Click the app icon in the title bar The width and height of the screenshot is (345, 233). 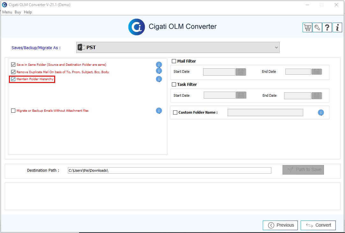tap(4, 4)
